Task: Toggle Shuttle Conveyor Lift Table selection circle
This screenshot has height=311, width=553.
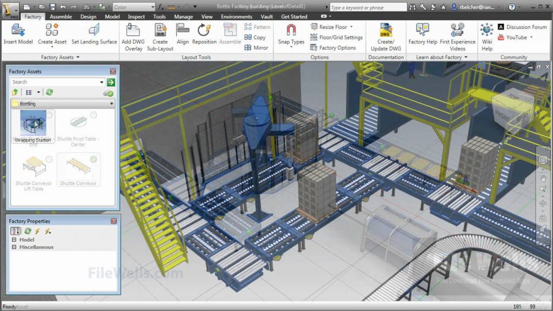Action: [49, 159]
